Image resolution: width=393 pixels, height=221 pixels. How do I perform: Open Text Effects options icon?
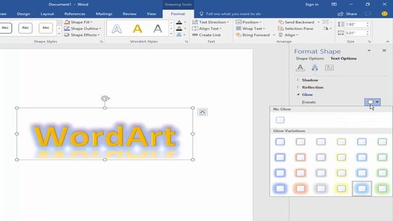click(x=314, y=68)
